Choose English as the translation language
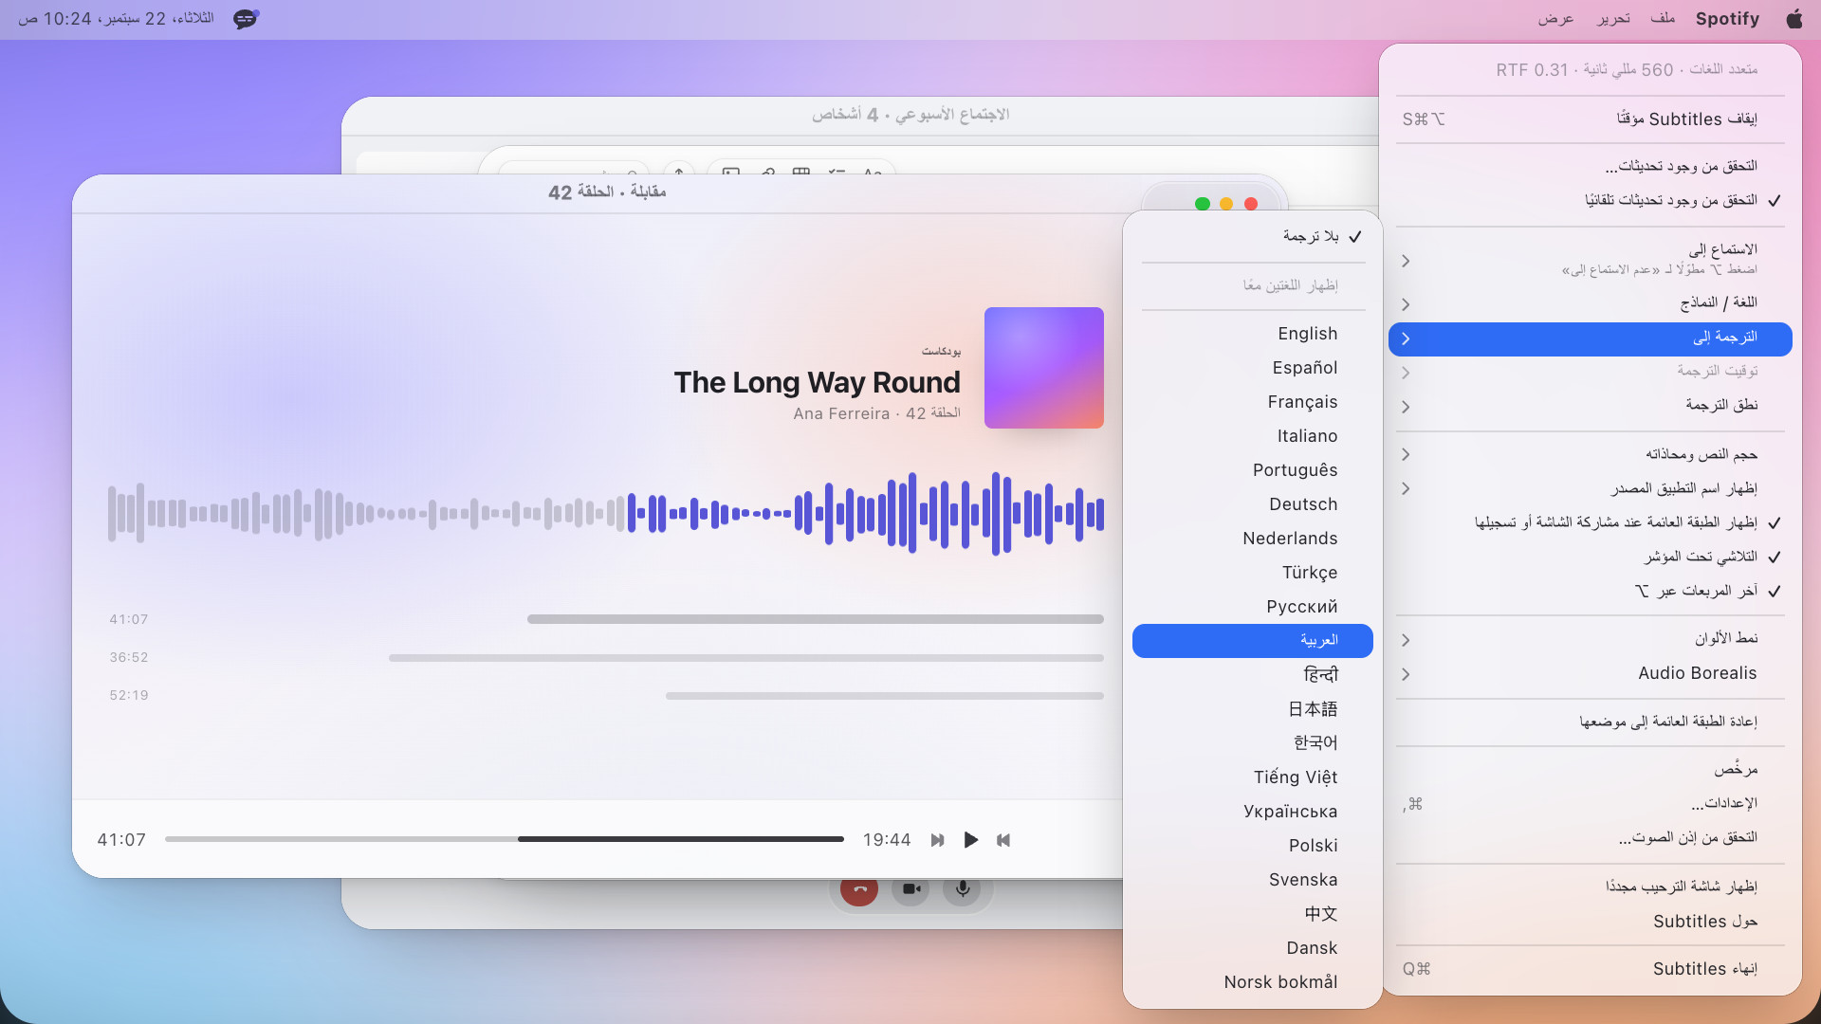Screen dimensions: 1821x1024 [1253, 334]
